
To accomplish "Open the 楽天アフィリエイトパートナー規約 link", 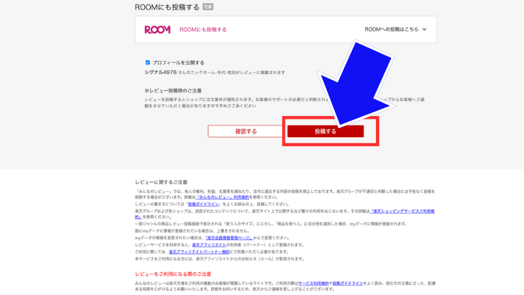I will [199, 252].
